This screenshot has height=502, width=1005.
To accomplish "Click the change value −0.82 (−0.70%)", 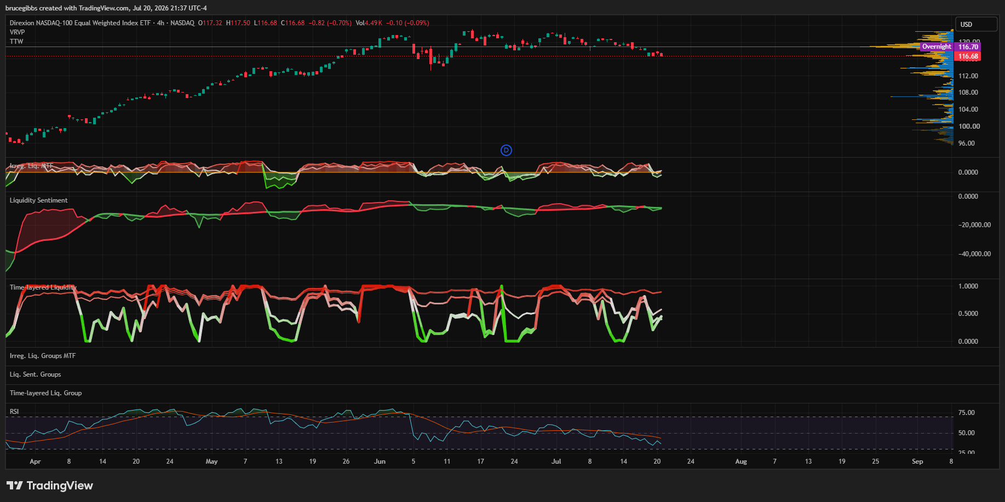I will 330,23.
